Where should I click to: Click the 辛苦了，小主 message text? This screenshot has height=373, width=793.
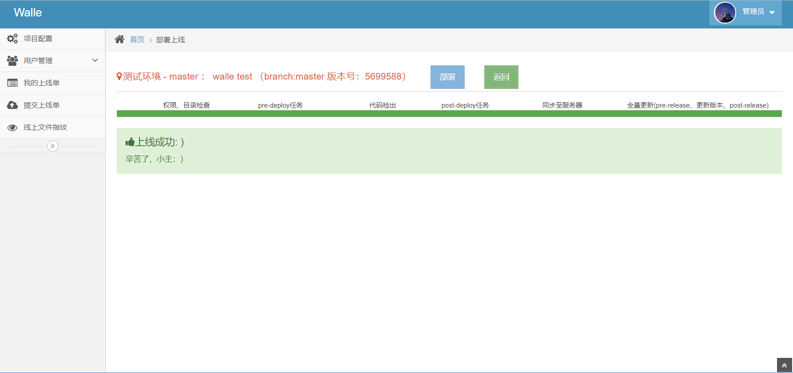click(155, 159)
